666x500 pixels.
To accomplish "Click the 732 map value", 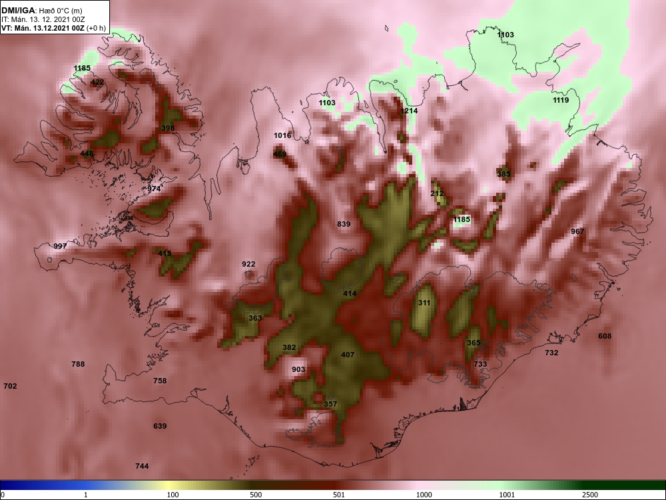I will [551, 353].
